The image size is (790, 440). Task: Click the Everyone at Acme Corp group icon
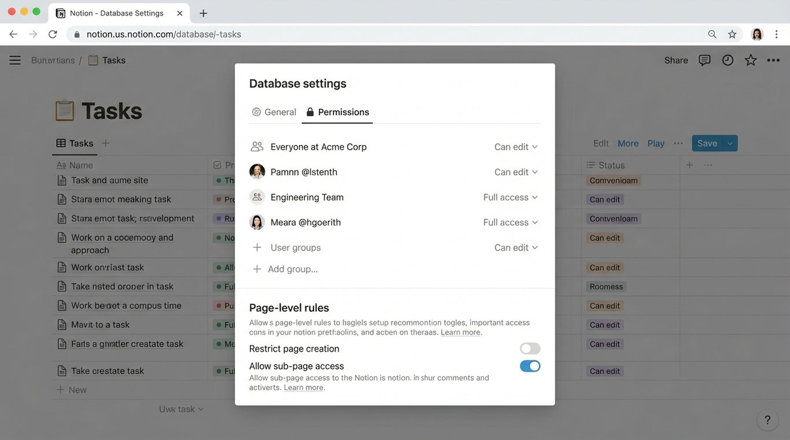(257, 147)
